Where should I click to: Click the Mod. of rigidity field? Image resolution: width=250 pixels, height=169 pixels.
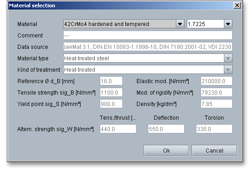[217, 92]
